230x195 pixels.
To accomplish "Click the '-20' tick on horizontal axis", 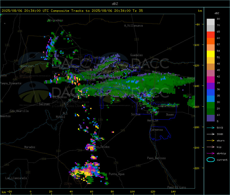I will (x=10, y=191).
